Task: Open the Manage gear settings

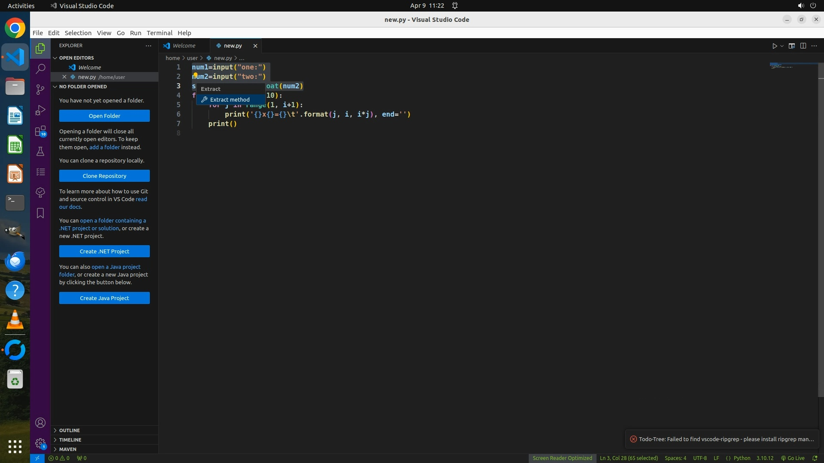Action: (x=40, y=443)
